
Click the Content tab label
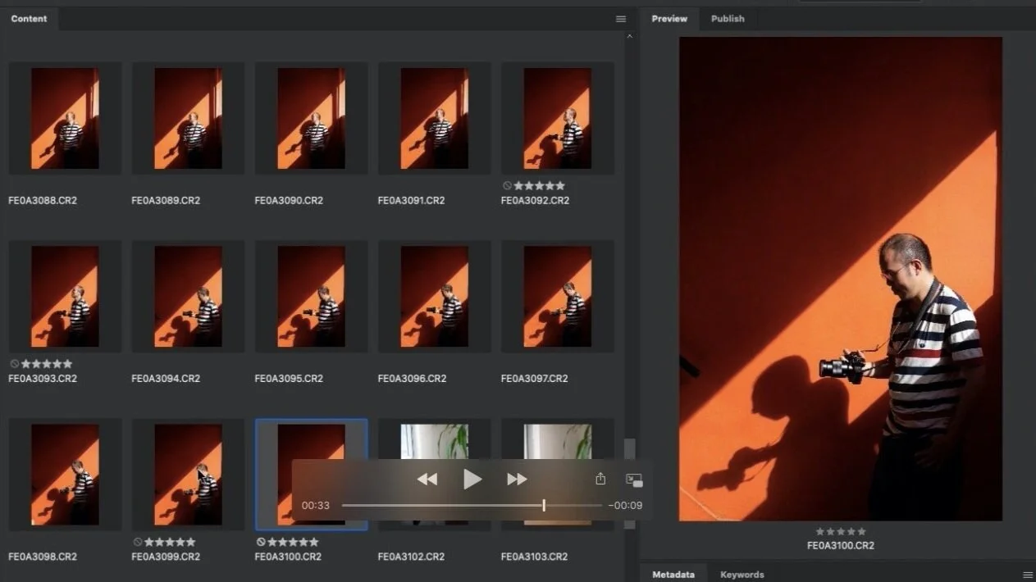coord(30,18)
